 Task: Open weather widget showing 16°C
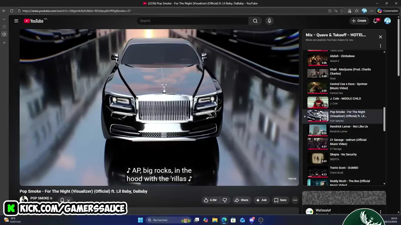point(12,220)
